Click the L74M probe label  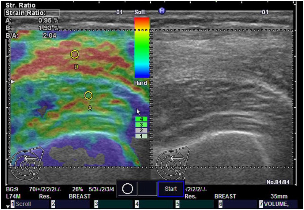[x=13, y=196]
